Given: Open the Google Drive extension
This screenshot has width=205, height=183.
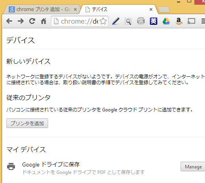Looking at the screenshot, I should (x=166, y=21).
